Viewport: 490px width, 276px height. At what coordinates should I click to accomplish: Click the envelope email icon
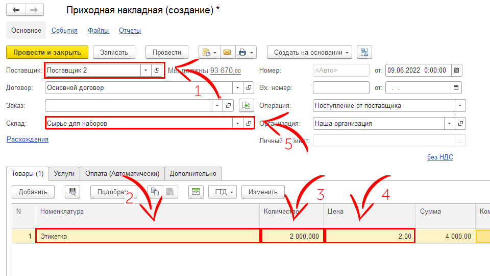click(x=227, y=52)
